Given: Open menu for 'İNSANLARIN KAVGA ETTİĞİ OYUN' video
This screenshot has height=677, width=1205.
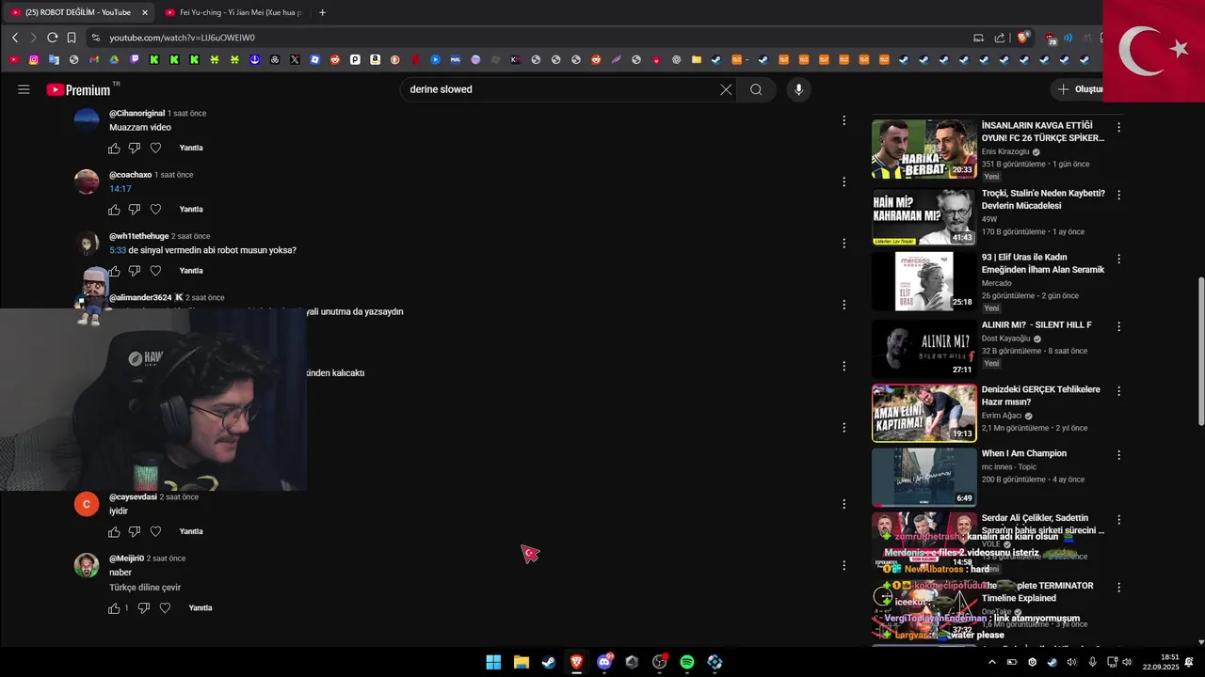Looking at the screenshot, I should click(1118, 127).
